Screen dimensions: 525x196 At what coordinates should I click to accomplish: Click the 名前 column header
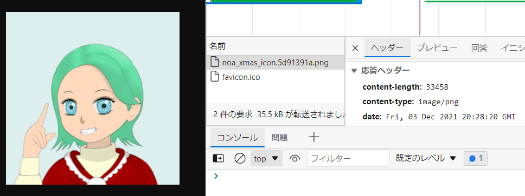[x=276, y=46]
